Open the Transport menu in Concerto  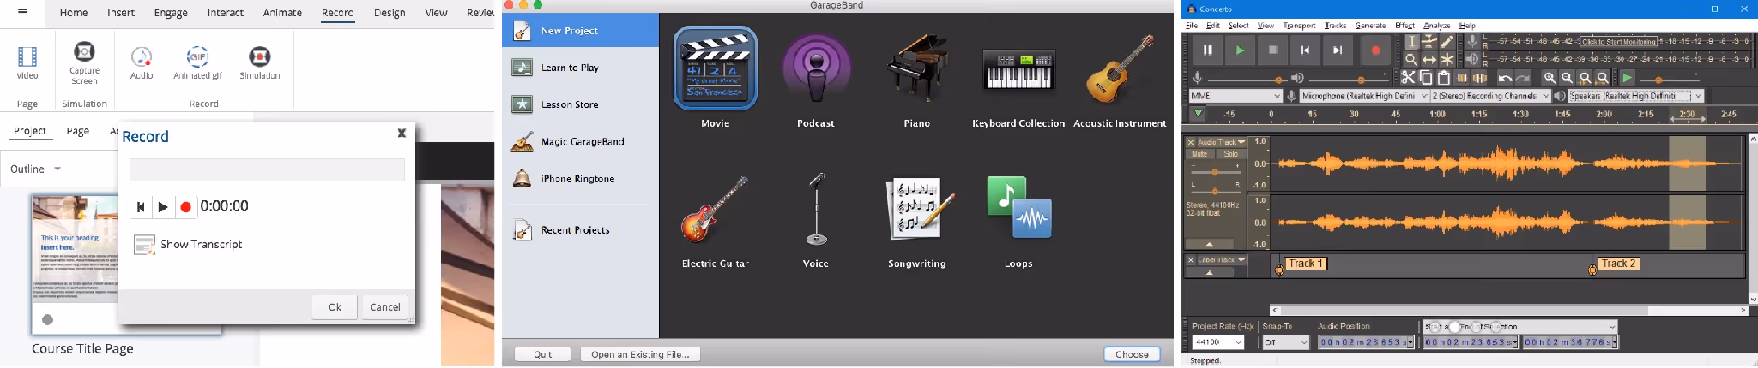[x=1299, y=26]
